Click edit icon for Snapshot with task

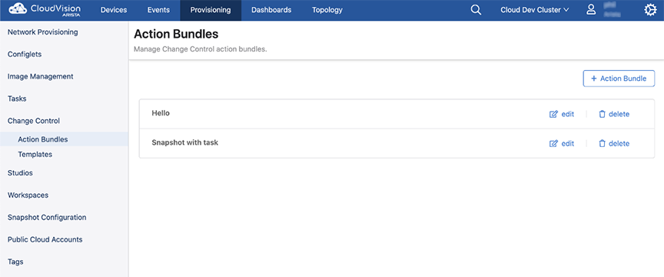(553, 143)
